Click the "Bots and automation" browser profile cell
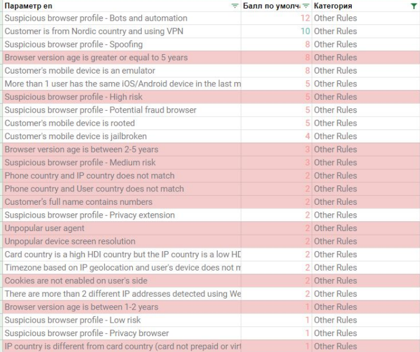 (x=96, y=18)
